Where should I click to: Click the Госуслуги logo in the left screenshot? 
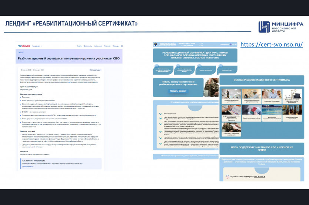tap(23, 46)
